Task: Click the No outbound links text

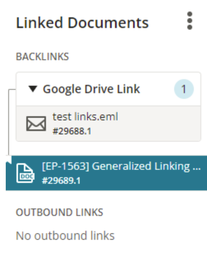Action: [x=65, y=236]
